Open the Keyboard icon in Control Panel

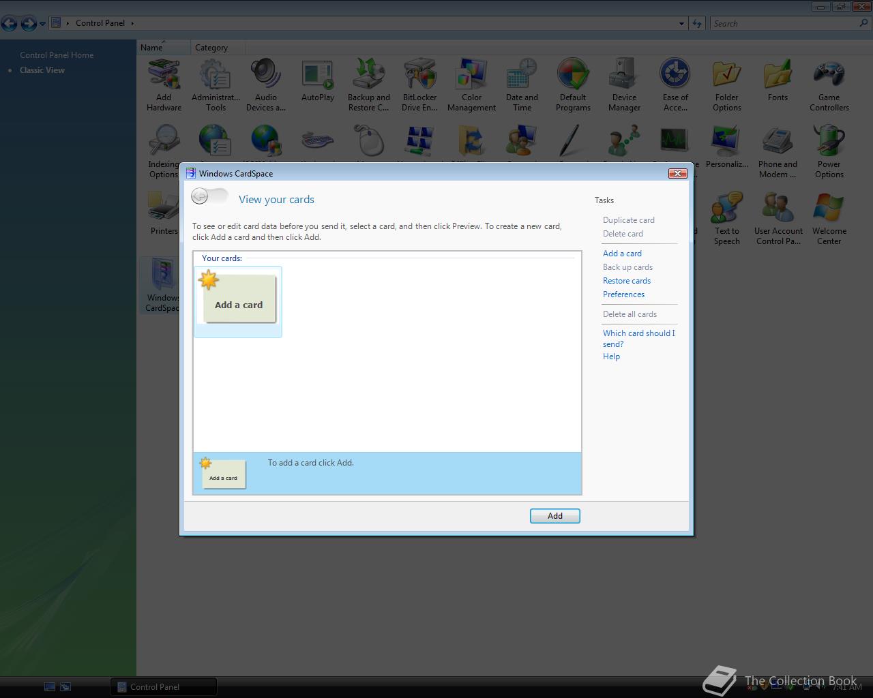(x=318, y=142)
